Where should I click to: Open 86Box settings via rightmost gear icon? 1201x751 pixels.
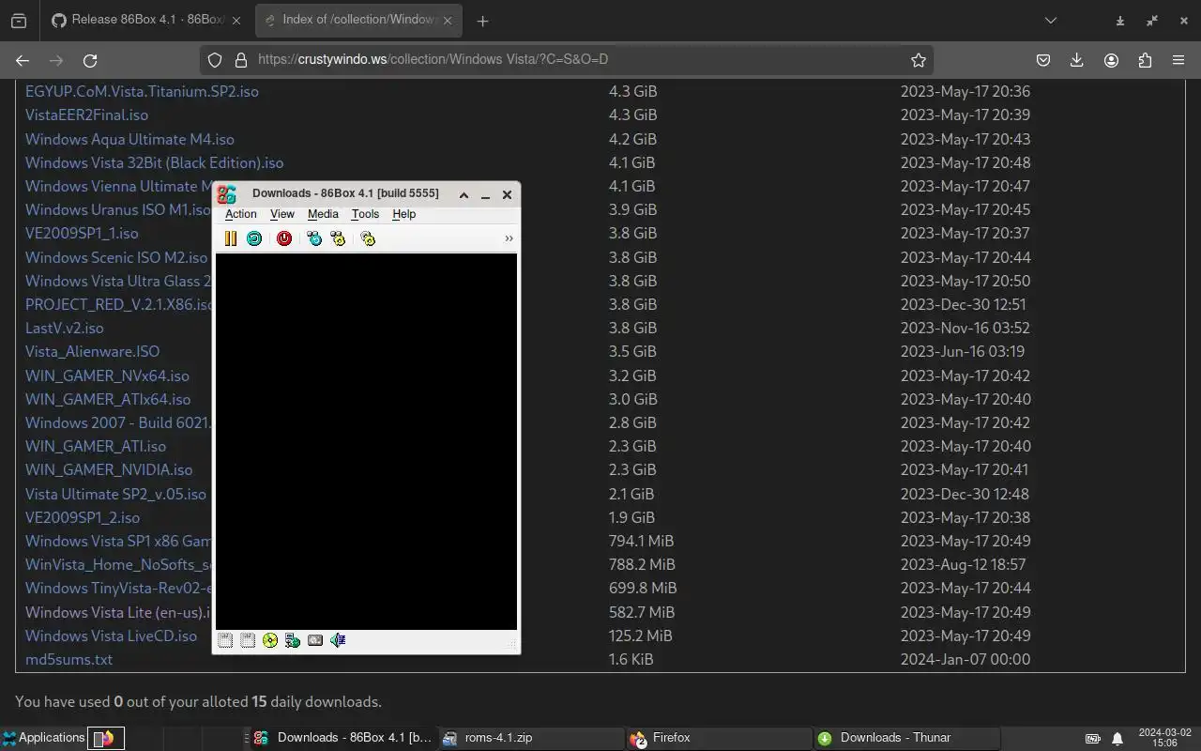[x=368, y=238]
